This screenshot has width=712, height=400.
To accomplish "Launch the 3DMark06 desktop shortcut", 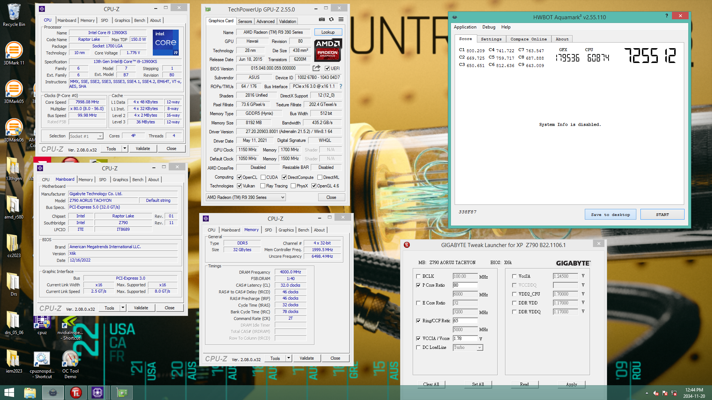I will tap(14, 130).
